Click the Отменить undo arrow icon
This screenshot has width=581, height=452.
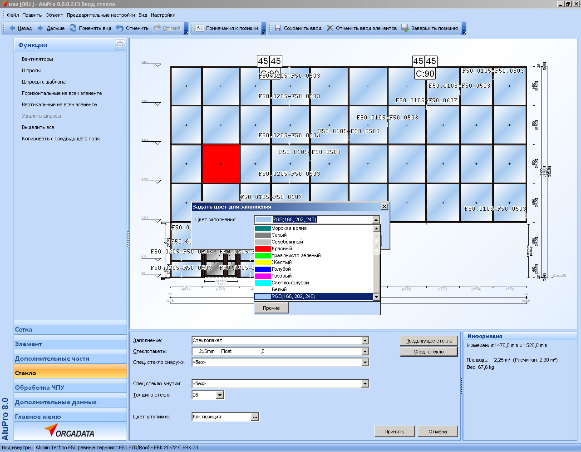coord(120,28)
